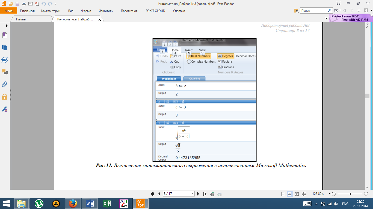The height and width of the screenshot is (209, 373).
Task: Click the zoom in plus button
Action: tap(366, 194)
